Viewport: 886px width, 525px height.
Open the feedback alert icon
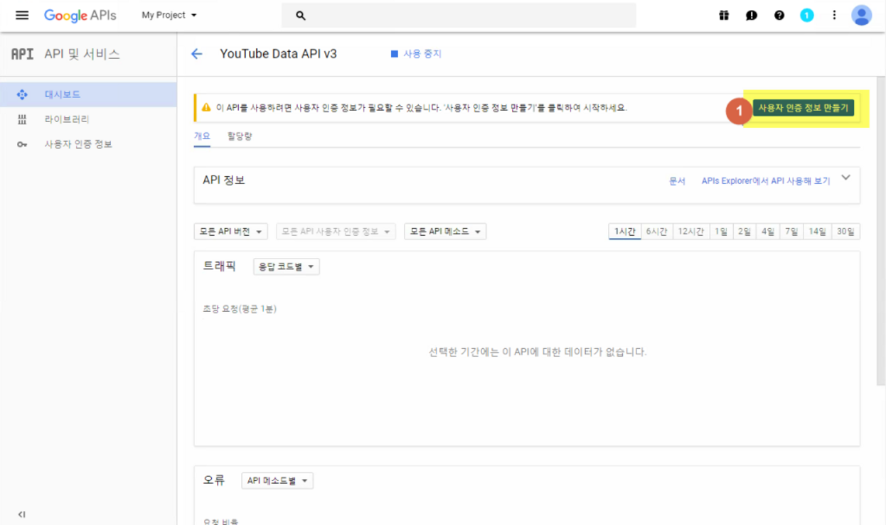coord(752,15)
